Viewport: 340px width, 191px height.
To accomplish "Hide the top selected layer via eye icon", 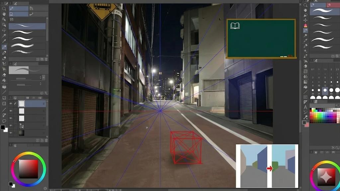I will click(x=11, y=104).
